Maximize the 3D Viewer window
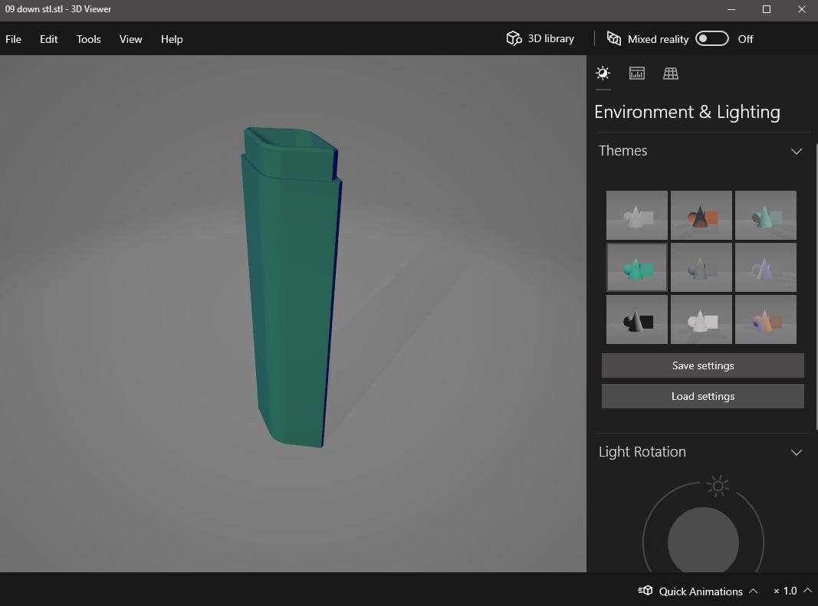Image resolution: width=818 pixels, height=606 pixels. [x=767, y=9]
